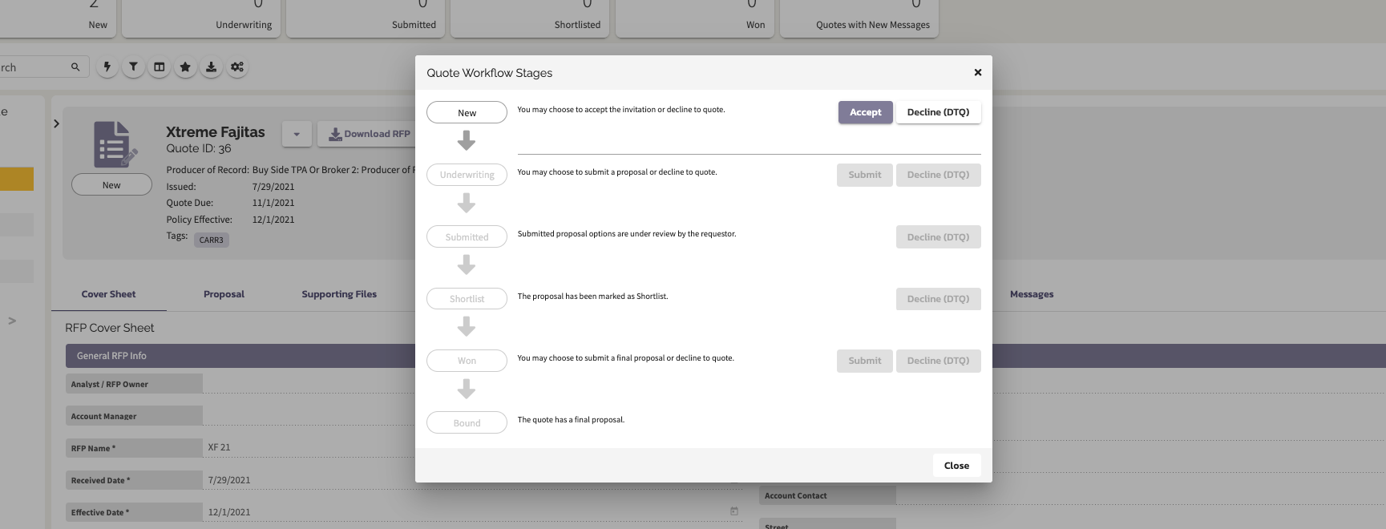Select the Underwriting stage pill

point(467,175)
